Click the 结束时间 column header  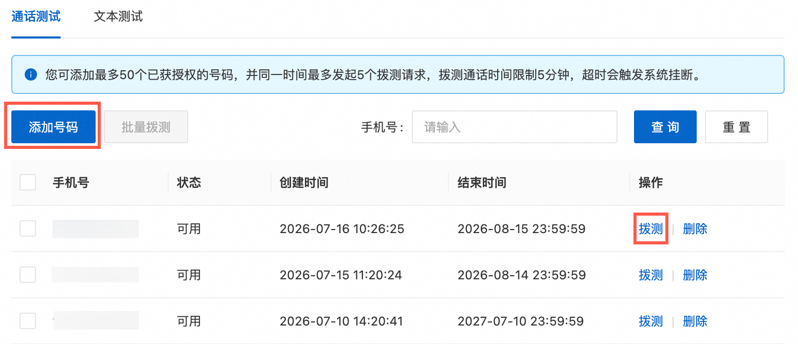point(482,182)
